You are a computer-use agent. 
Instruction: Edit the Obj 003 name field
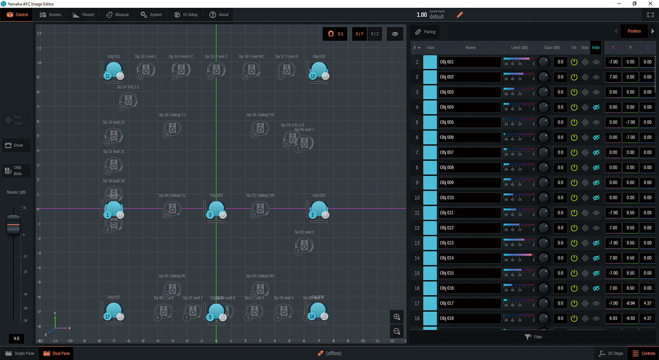pyautogui.click(x=470, y=92)
